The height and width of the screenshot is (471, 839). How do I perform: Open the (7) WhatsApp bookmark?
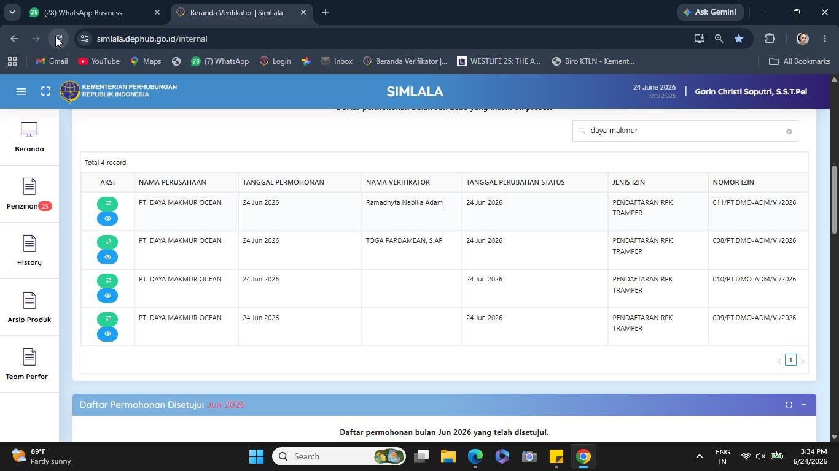point(220,61)
